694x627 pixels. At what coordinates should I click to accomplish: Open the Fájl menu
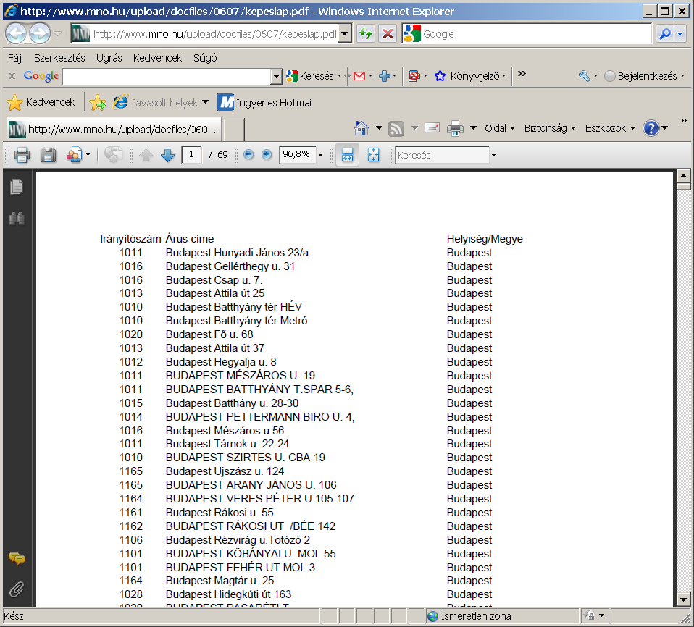tap(15, 58)
